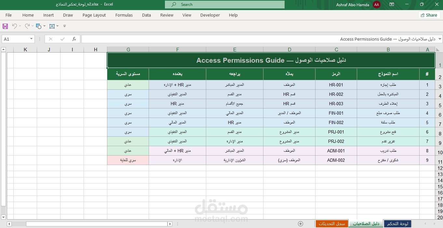
Task: Switch to the لوحة التحكم sheet tab
Action: [x=398, y=223]
